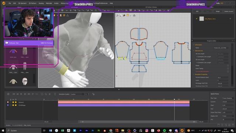This screenshot has width=236, height=133.
Task: Click the Windows Start button
Action: pyautogui.click(x=3, y=130)
